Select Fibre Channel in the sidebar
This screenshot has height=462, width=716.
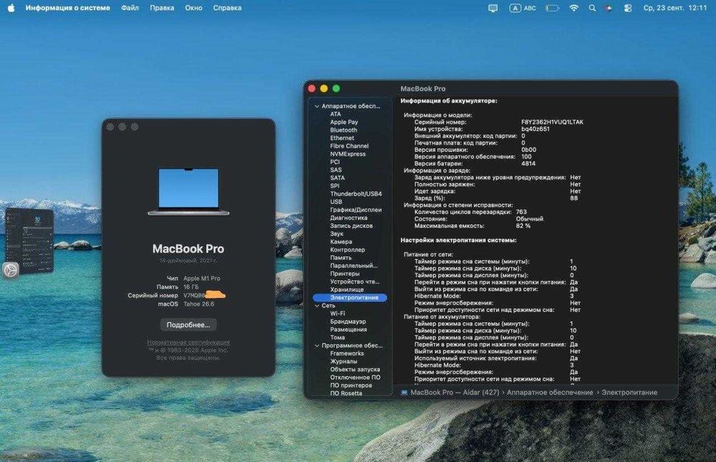tap(349, 146)
